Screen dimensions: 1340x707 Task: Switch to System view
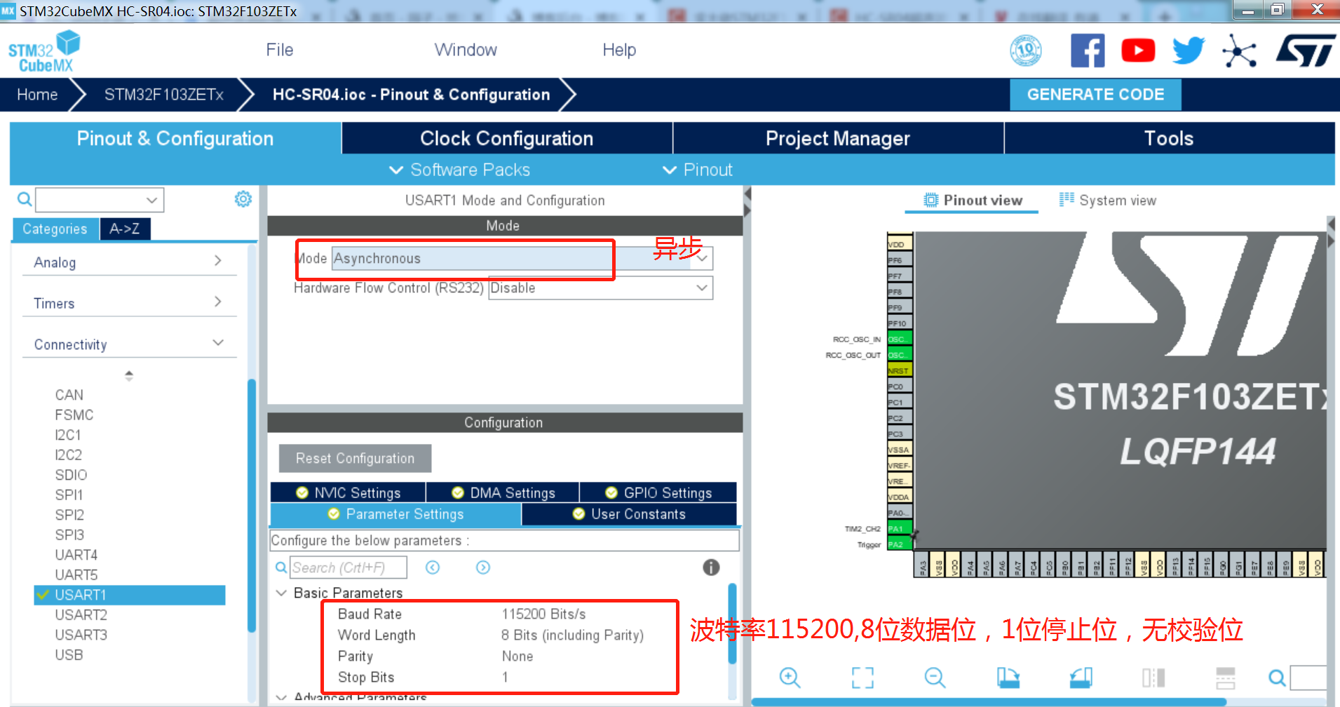coord(1108,201)
